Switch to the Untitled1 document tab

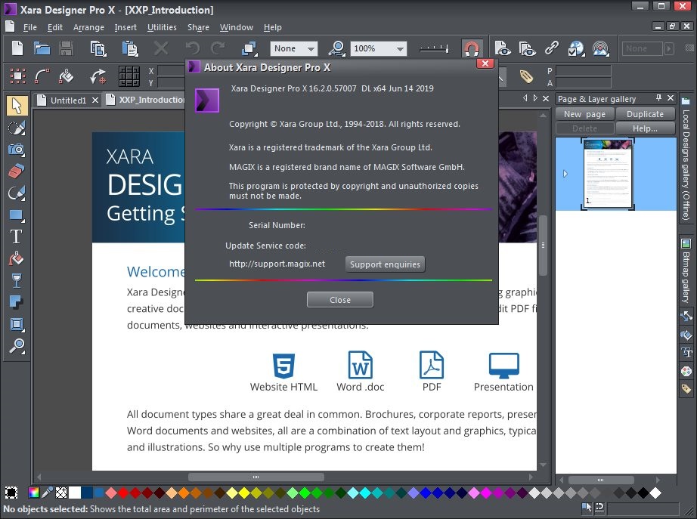68,100
